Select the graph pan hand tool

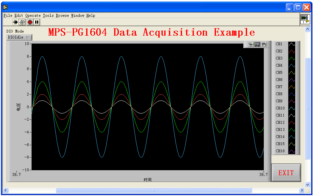pyautogui.click(x=264, y=44)
